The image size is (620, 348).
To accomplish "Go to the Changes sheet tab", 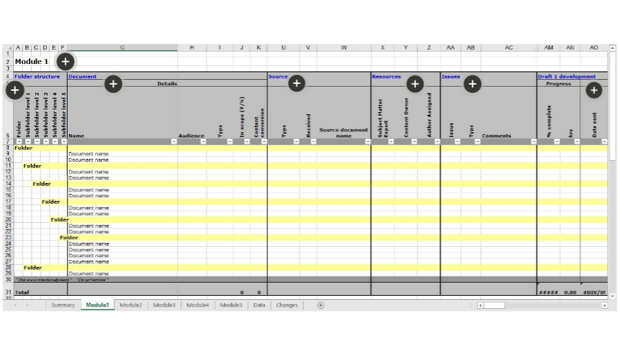I will pos(287,305).
